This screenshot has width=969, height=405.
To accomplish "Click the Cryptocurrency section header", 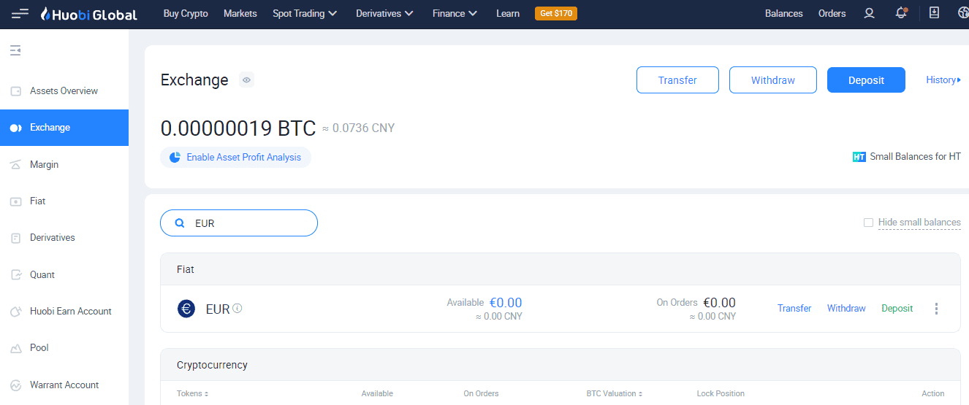I will (560, 365).
